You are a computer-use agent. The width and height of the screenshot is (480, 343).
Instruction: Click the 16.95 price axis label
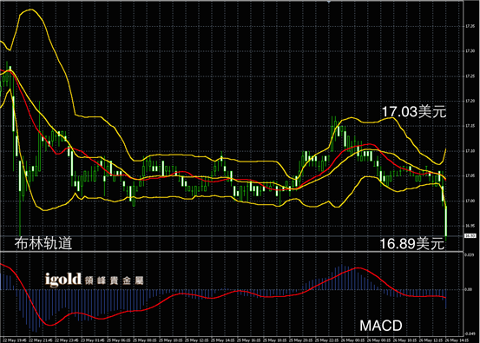pyautogui.click(x=470, y=226)
